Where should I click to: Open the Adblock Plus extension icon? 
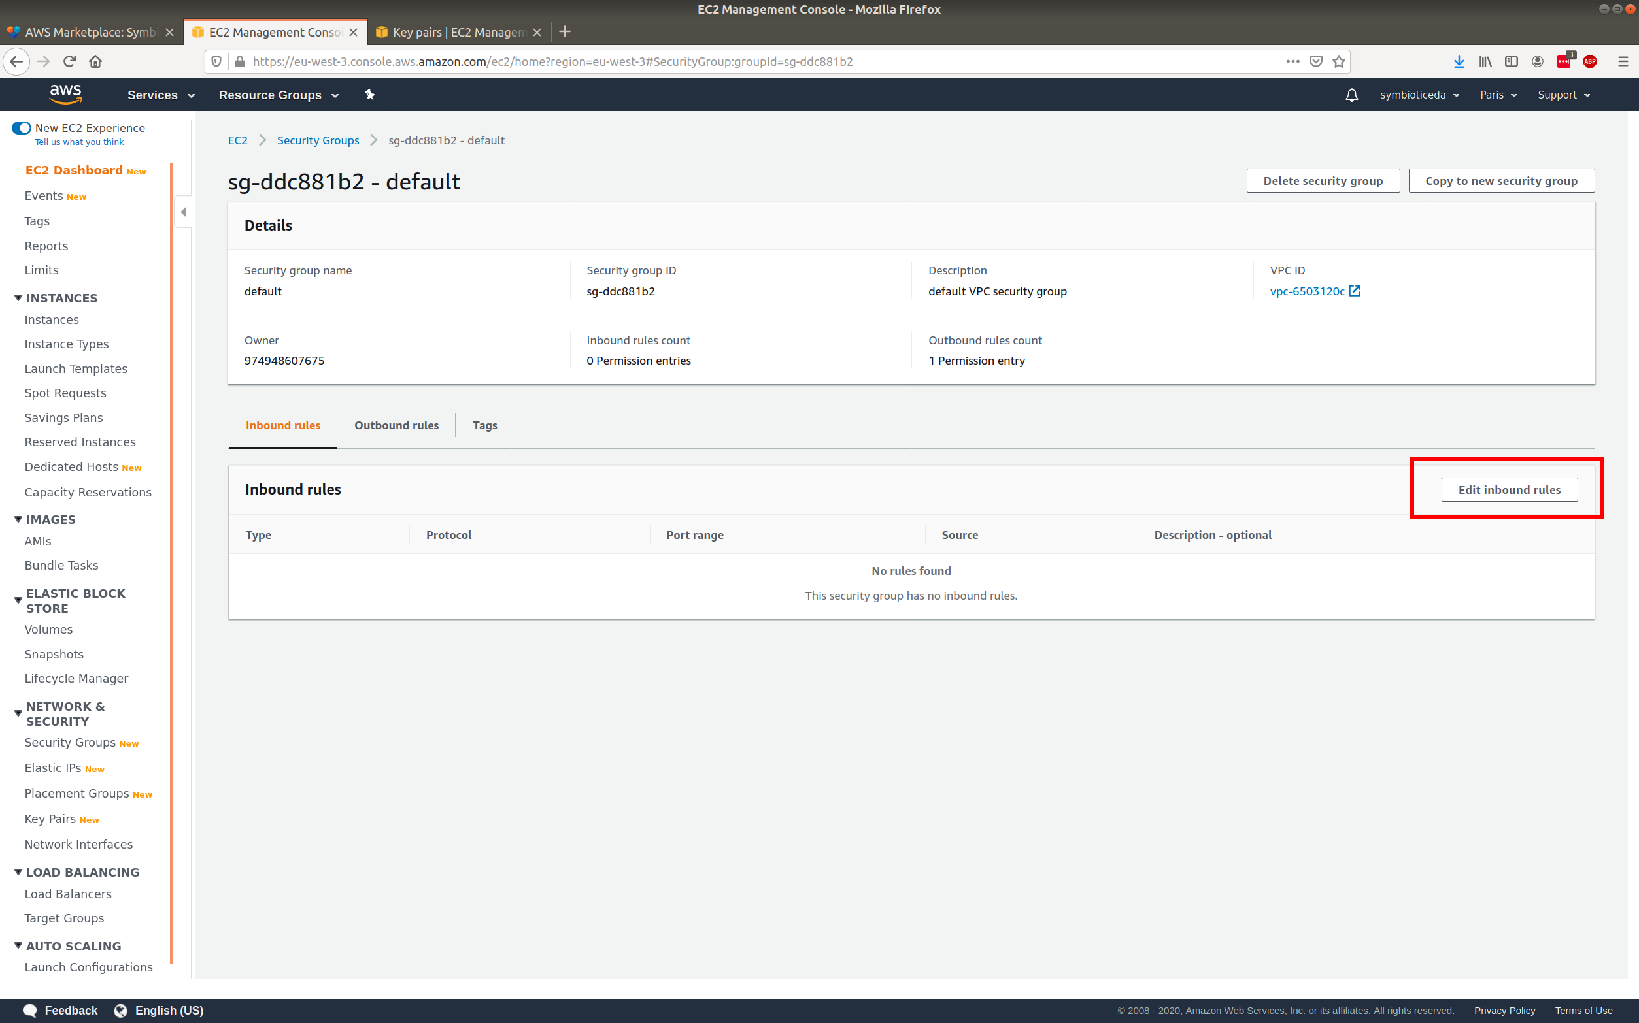click(x=1590, y=61)
